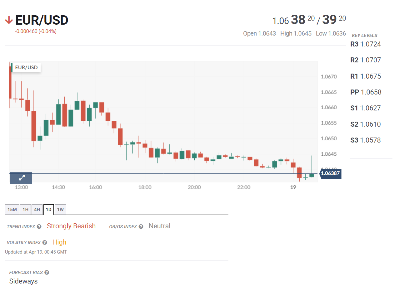Show help for Volatility Index
This screenshot has height=296, width=394.
(45, 243)
